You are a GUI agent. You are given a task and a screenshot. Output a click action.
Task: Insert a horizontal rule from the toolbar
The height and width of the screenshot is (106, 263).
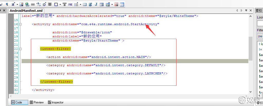pyautogui.click(x=33, y=4)
